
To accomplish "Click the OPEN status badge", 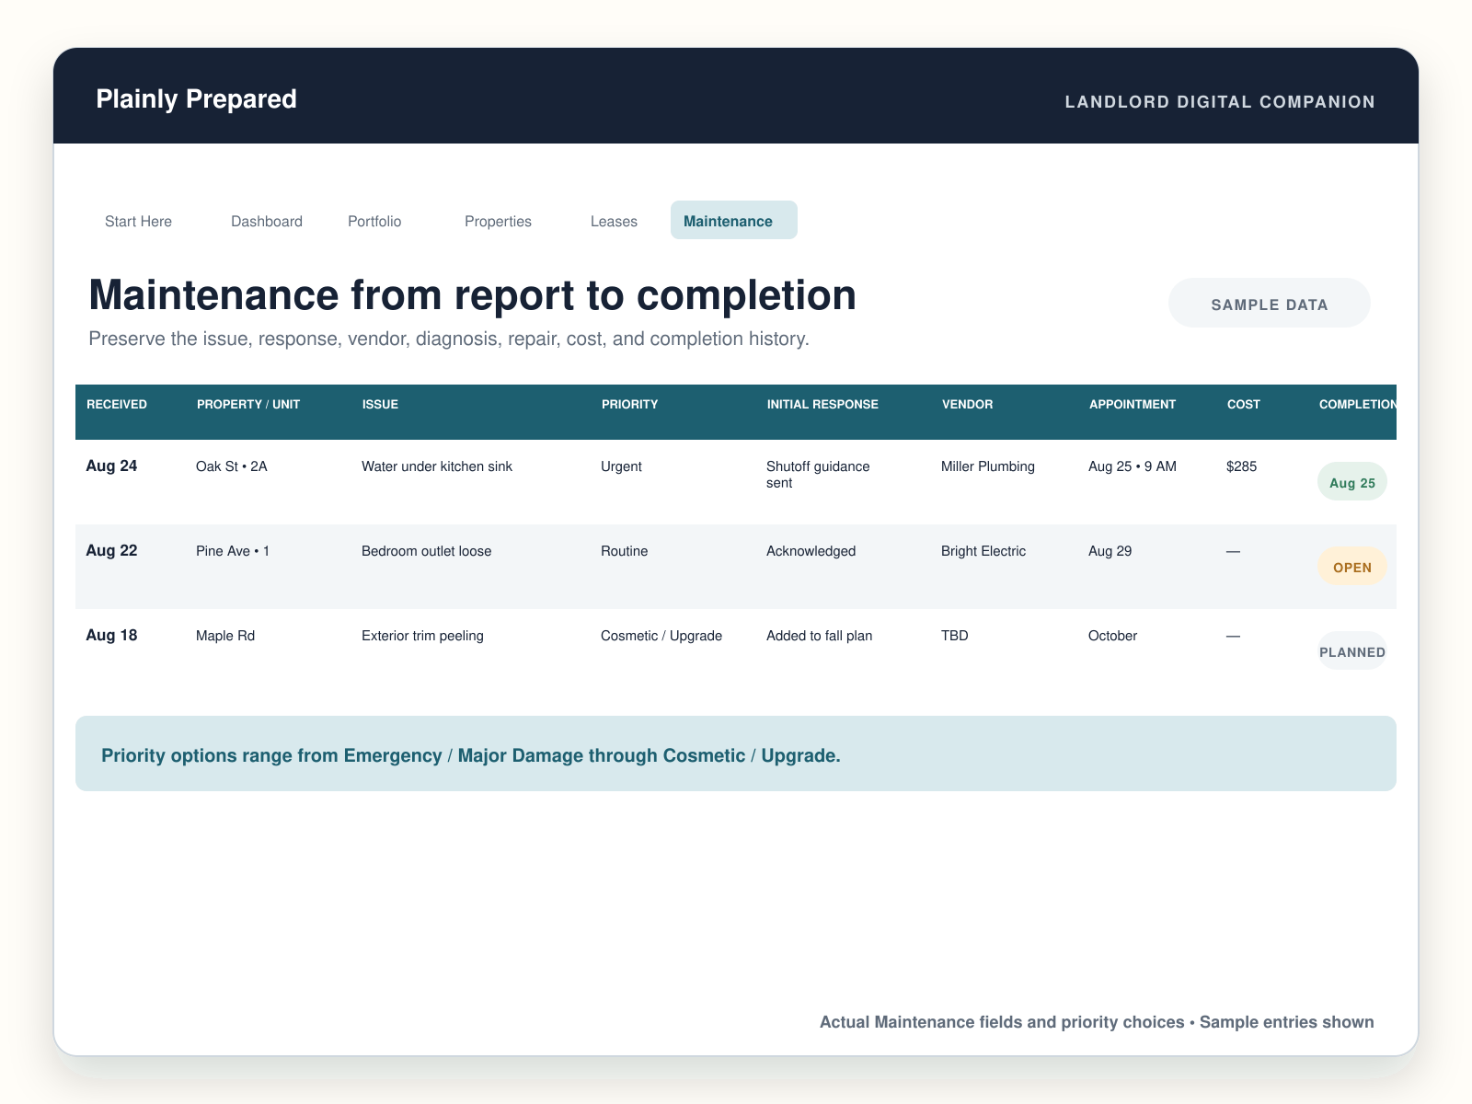I will pos(1352,567).
